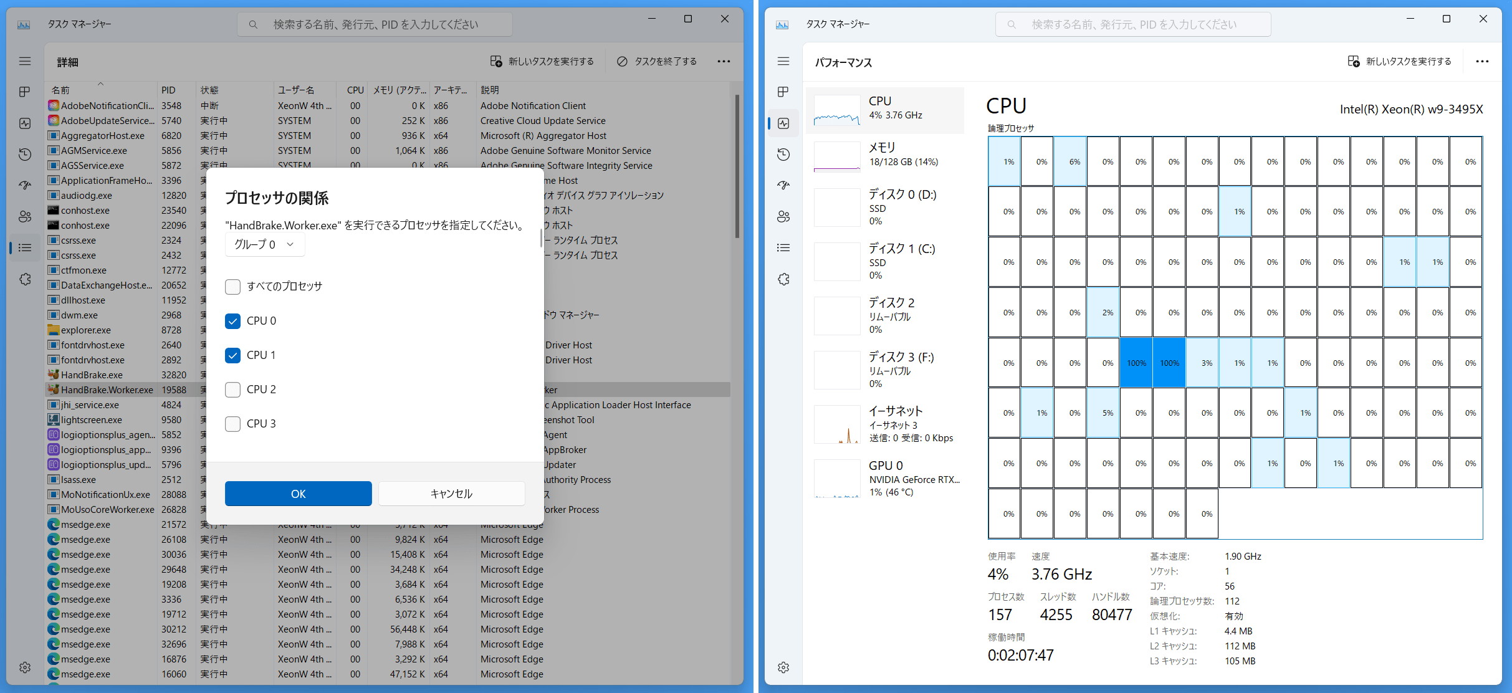Click the 6% logical processor cell

pos(1070,161)
